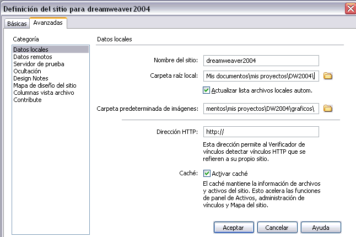The width and height of the screenshot is (356, 237).
Task: Switch to the Básicas tab
Action: pos(17,24)
